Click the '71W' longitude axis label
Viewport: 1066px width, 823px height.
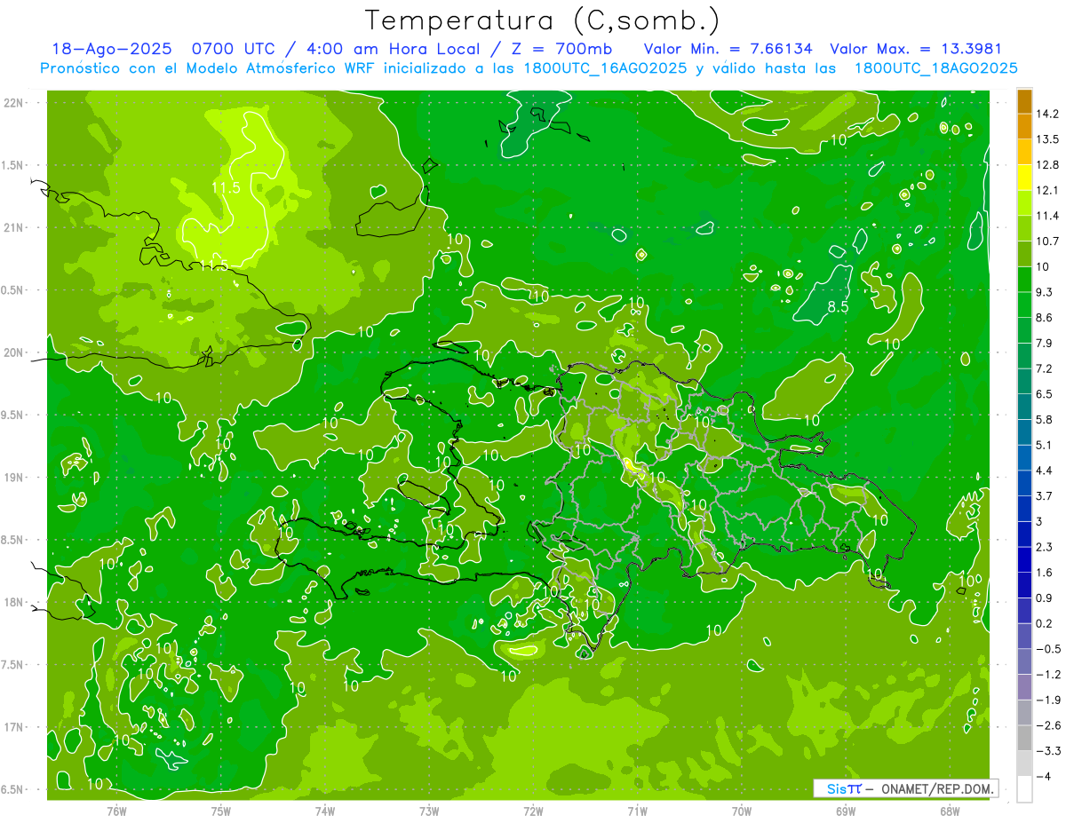pyautogui.click(x=637, y=811)
